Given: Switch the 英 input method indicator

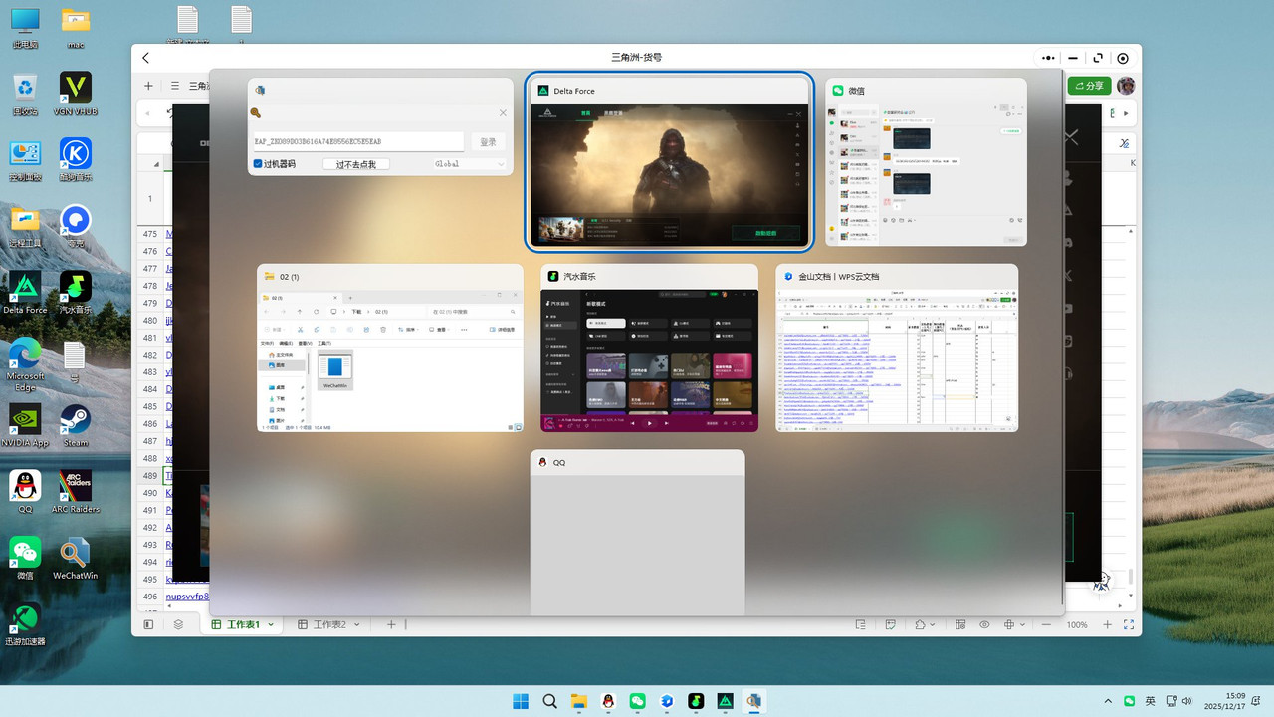Looking at the screenshot, I should pyautogui.click(x=1150, y=702).
